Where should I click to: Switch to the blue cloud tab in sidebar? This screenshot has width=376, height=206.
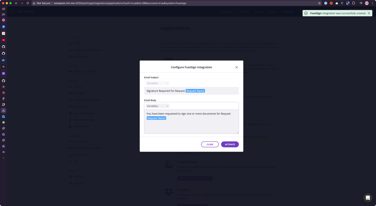3,60
